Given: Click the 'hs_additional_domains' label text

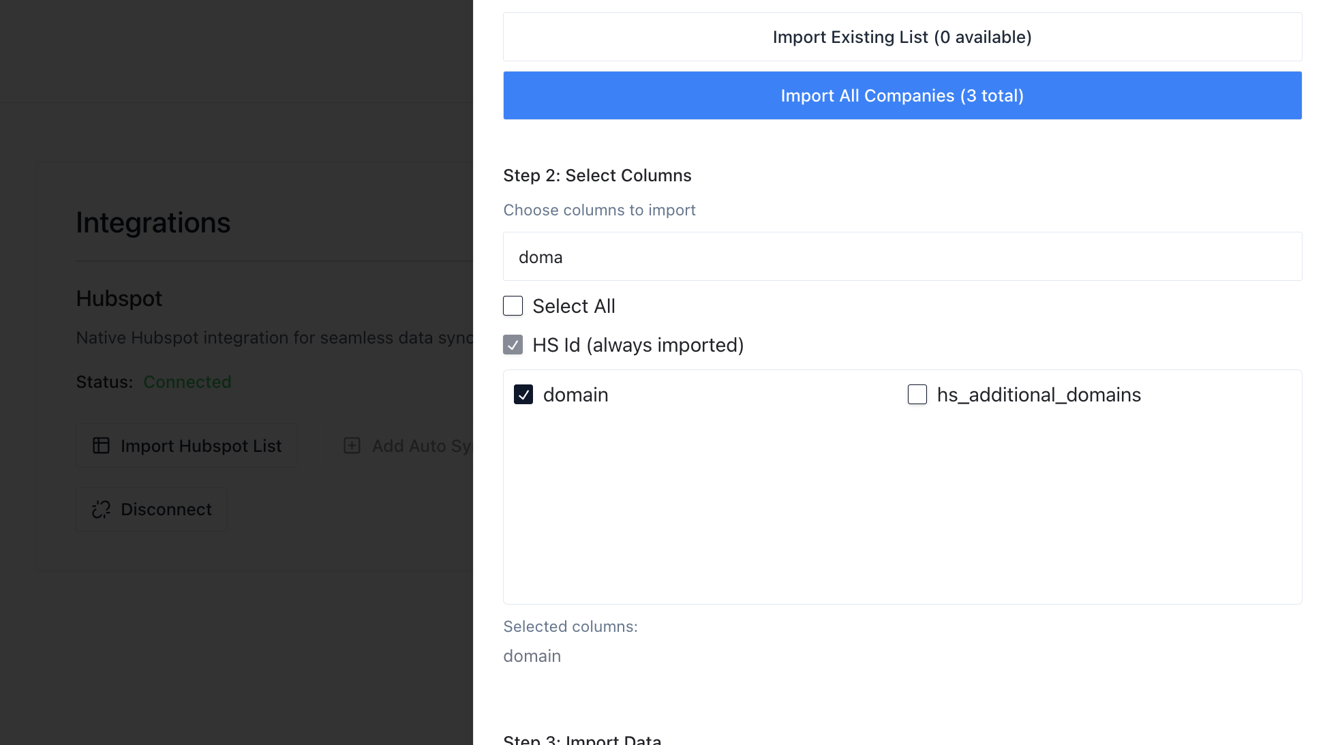Looking at the screenshot, I should click(1039, 395).
